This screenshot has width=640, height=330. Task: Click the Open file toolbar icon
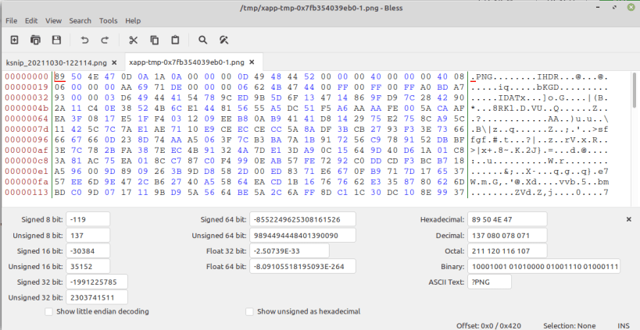(35, 40)
